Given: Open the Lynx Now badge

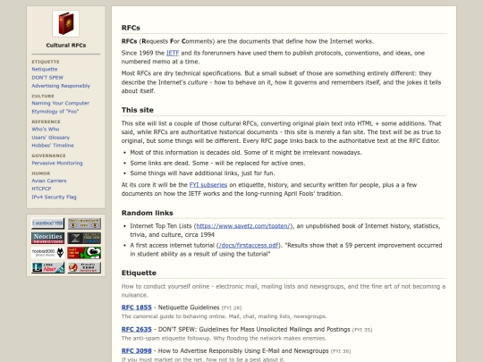Looking at the screenshot, I should pyautogui.click(x=47, y=267).
